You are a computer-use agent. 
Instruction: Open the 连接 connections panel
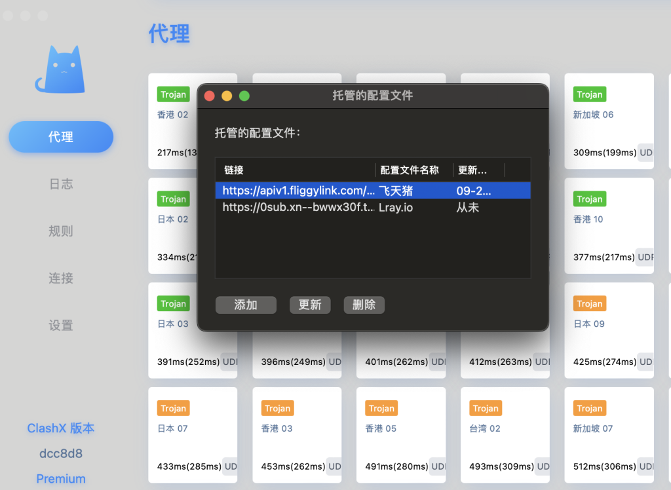coord(60,278)
